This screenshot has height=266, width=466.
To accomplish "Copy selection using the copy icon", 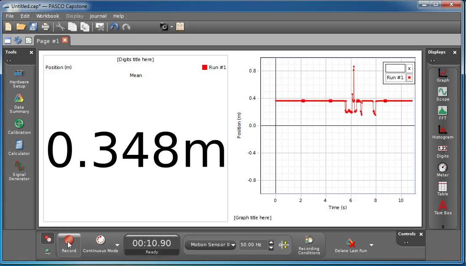I will 72,27.
